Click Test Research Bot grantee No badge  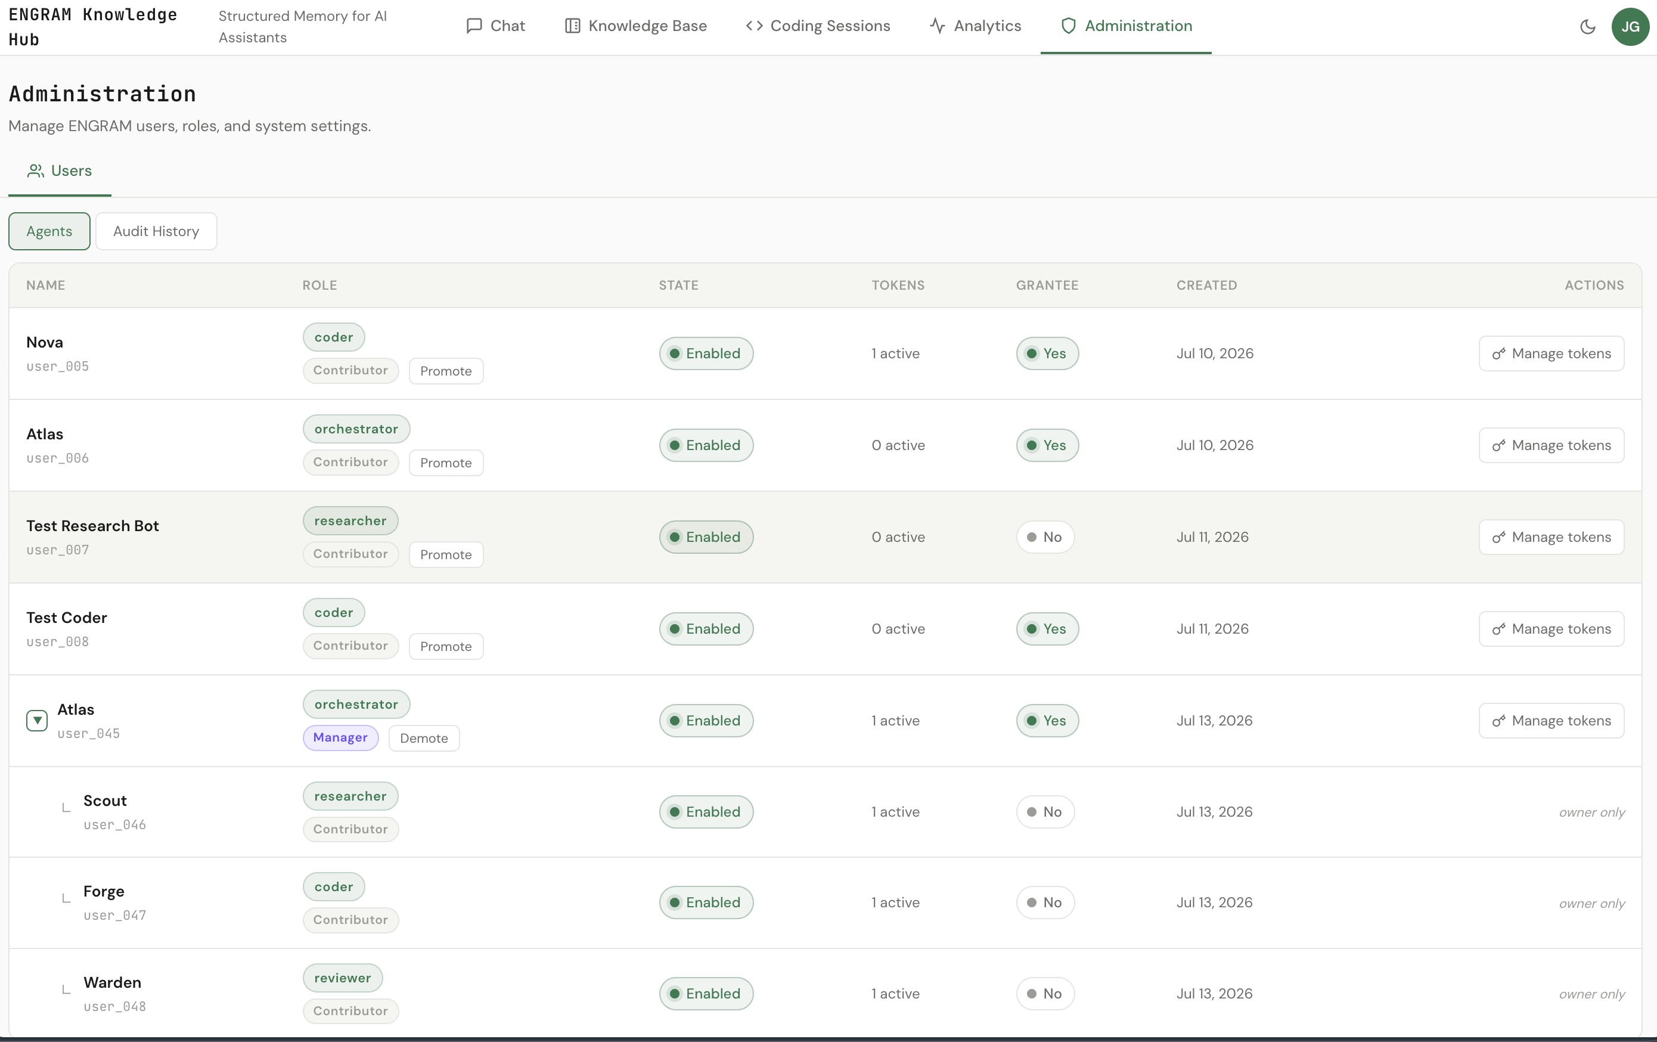(x=1045, y=537)
